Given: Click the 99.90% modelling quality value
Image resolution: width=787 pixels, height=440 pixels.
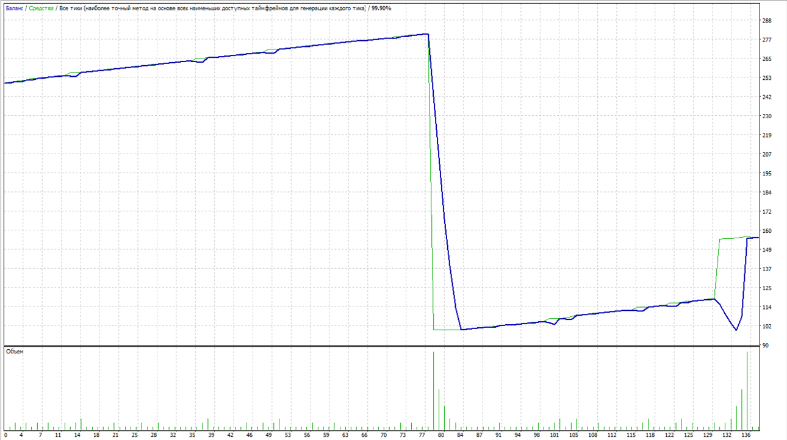Looking at the screenshot, I should 381,9.
